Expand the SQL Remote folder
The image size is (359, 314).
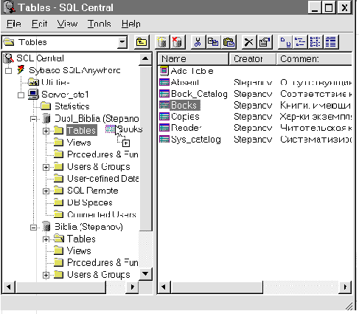click(46, 191)
